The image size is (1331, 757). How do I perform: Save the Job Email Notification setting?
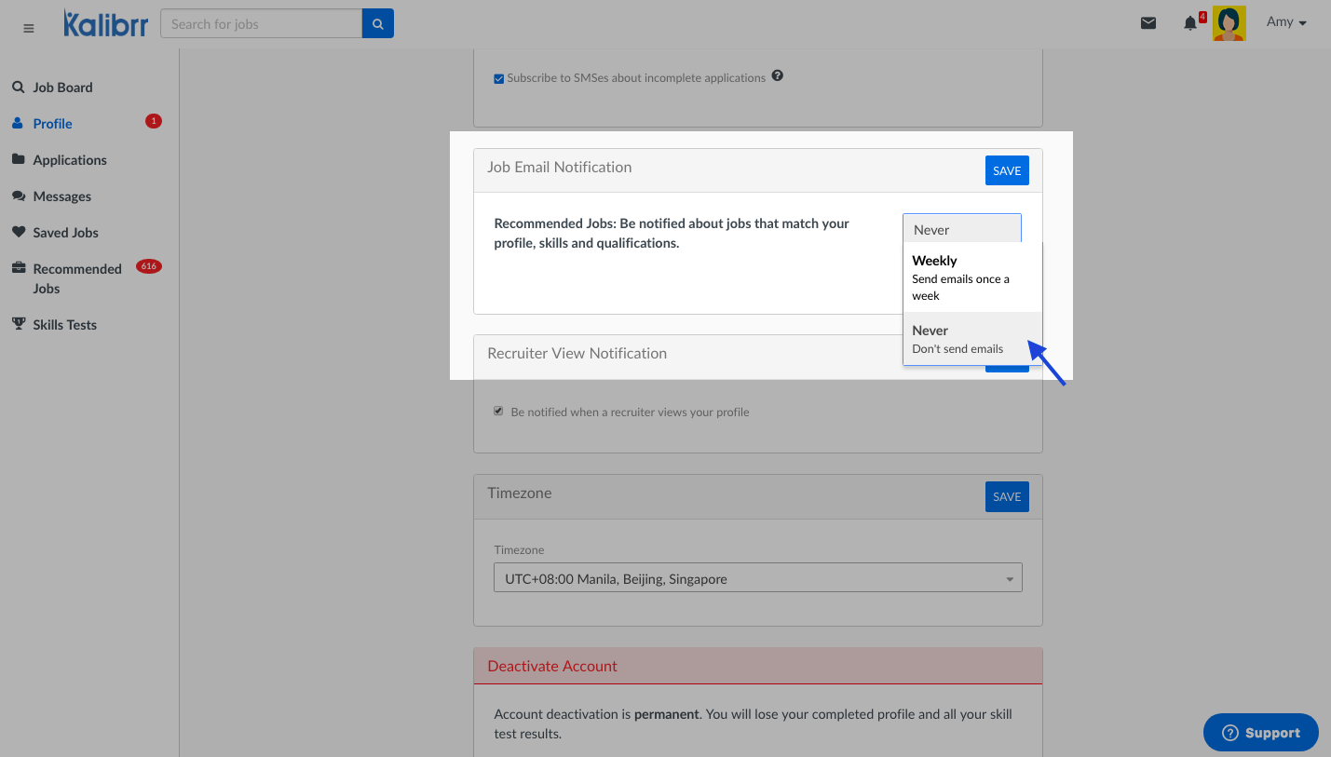(1007, 170)
